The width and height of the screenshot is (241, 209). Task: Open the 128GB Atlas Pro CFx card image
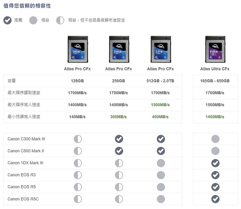(x=78, y=49)
